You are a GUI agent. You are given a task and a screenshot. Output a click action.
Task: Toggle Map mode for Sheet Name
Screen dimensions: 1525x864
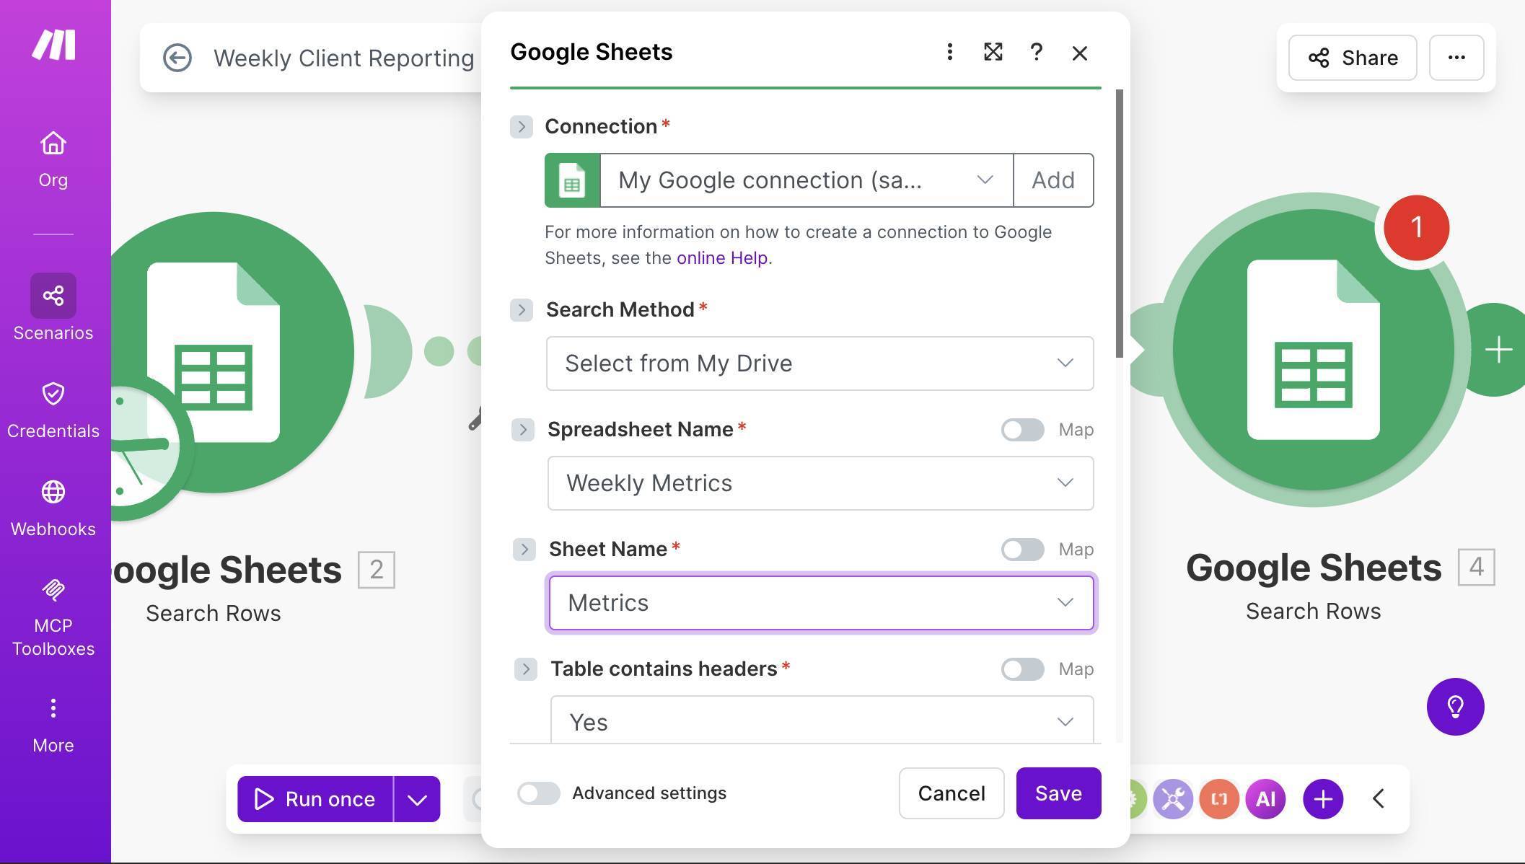pos(1021,549)
